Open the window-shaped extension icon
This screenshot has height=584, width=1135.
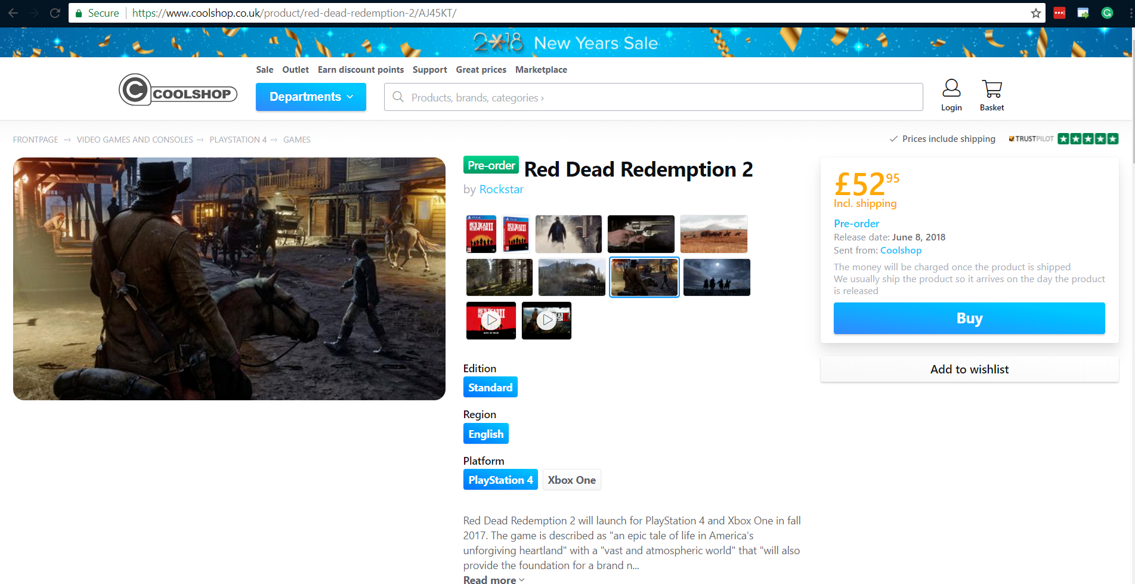pyautogui.click(x=1083, y=13)
